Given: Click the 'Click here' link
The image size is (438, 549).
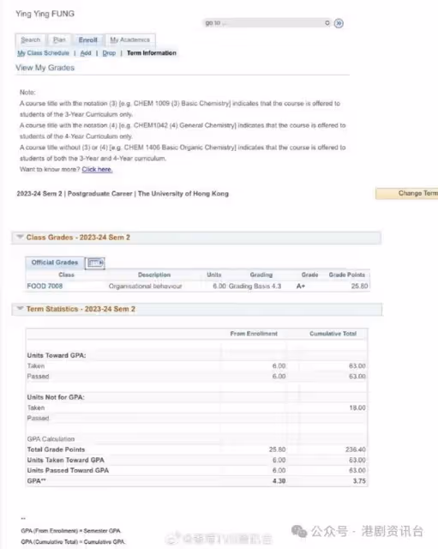Looking at the screenshot, I should tap(97, 170).
